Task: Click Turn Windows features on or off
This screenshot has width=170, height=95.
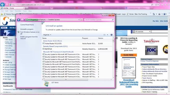Action: coord(30,33)
